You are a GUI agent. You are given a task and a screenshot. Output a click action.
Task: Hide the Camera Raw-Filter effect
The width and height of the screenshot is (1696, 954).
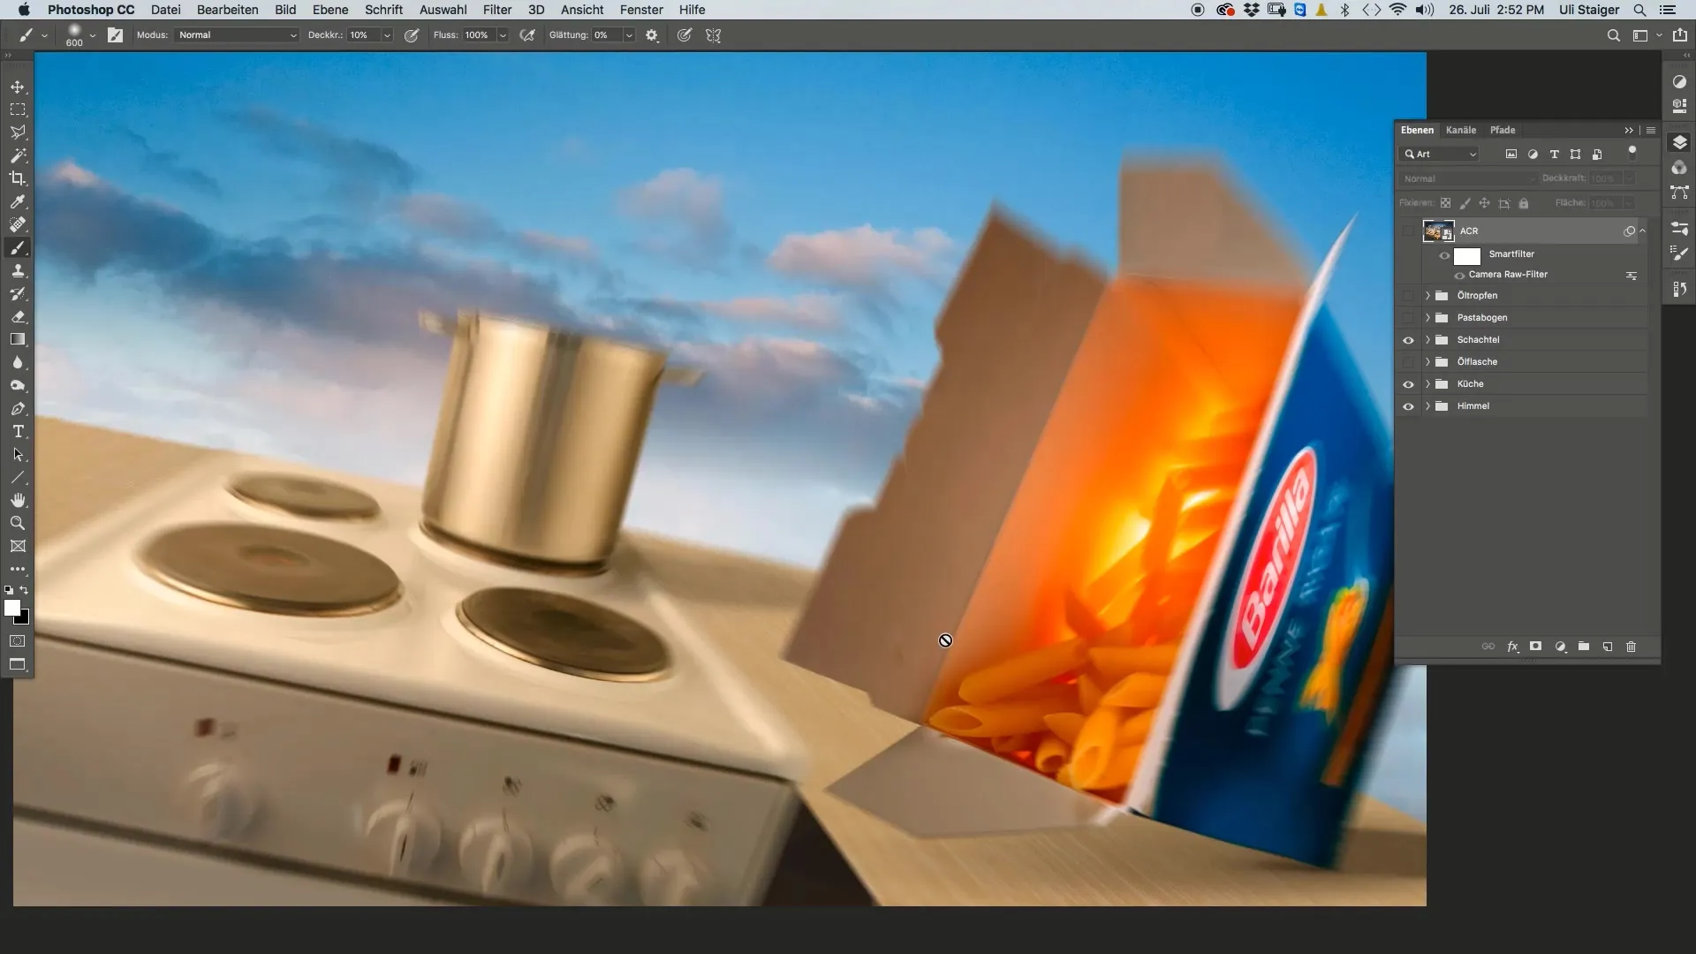coord(1459,276)
